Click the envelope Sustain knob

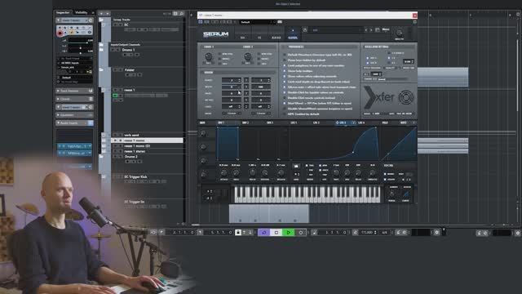point(265,172)
